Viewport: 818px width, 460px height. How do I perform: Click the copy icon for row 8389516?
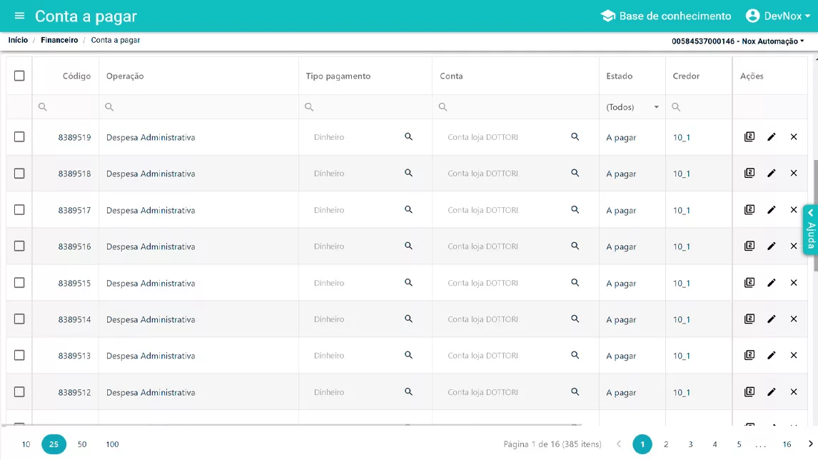coord(749,246)
